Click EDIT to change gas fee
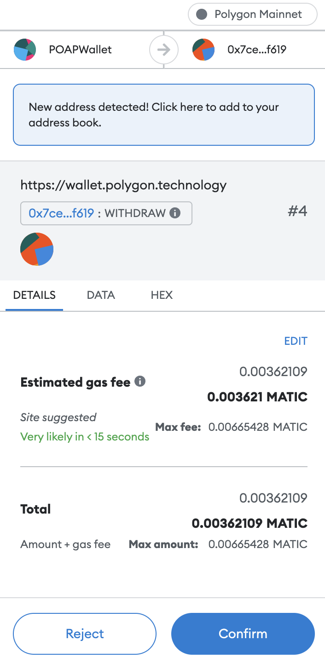Image resolution: width=325 pixels, height=663 pixels. pyautogui.click(x=296, y=341)
